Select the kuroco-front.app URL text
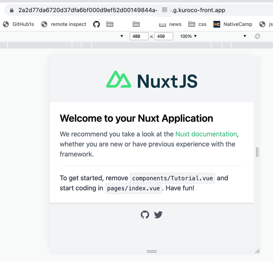The height and width of the screenshot is (261, 273). [x=122, y=10]
